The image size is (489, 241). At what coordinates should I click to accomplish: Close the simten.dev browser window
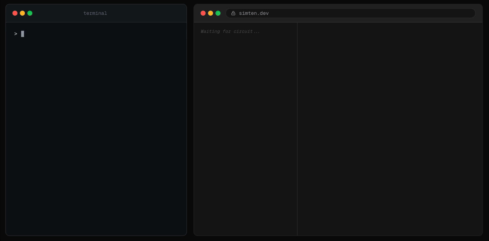[x=203, y=13]
